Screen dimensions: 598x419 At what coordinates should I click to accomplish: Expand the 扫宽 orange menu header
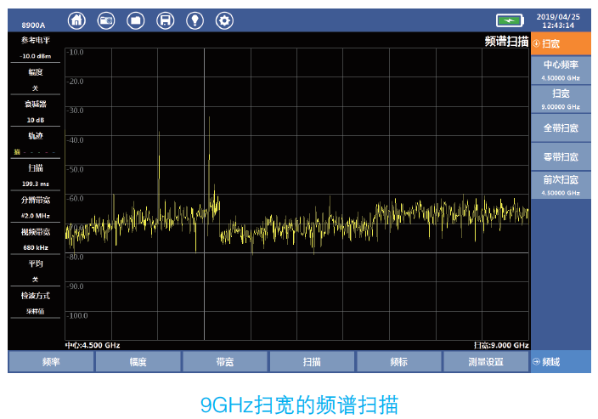coord(561,43)
